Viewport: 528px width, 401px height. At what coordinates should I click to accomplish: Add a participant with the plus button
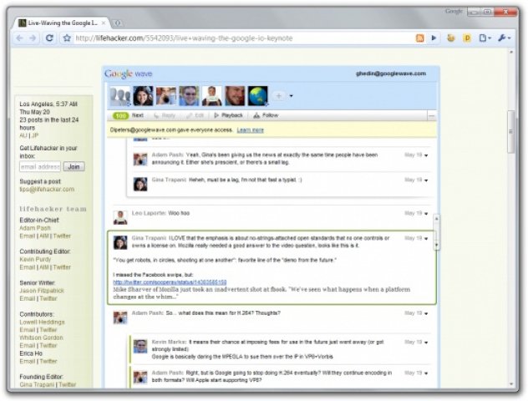(279, 96)
